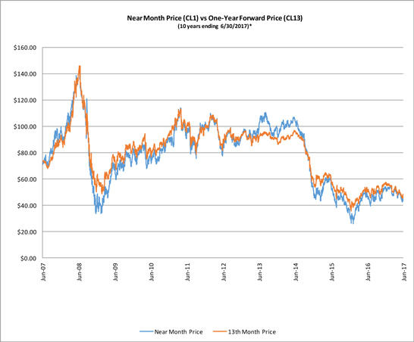This screenshot has height=342, width=414.
Task: Select the '$120.00' y-axis label
Action: click(25, 101)
